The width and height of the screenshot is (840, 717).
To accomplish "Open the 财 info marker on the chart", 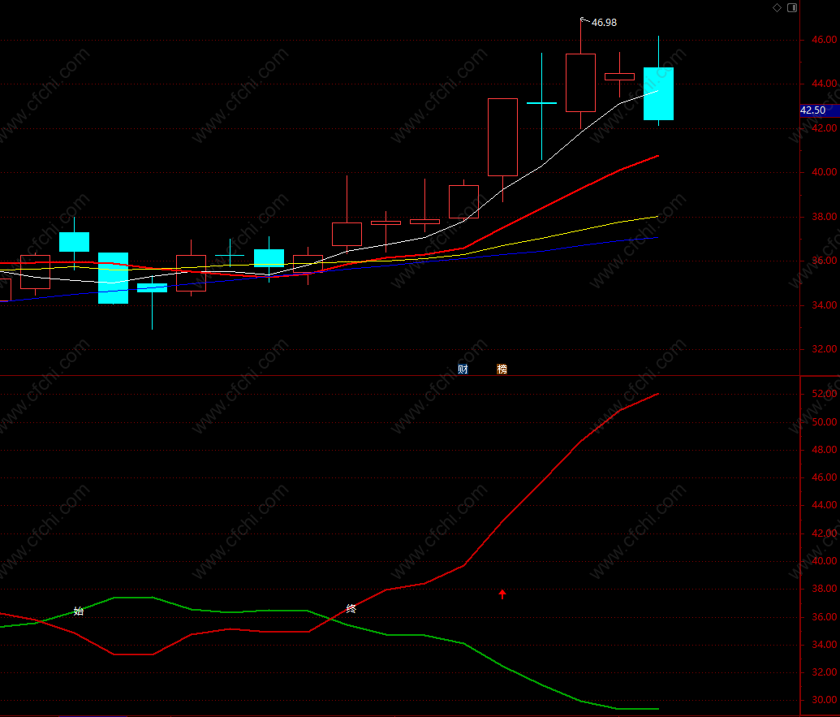I will [463, 369].
